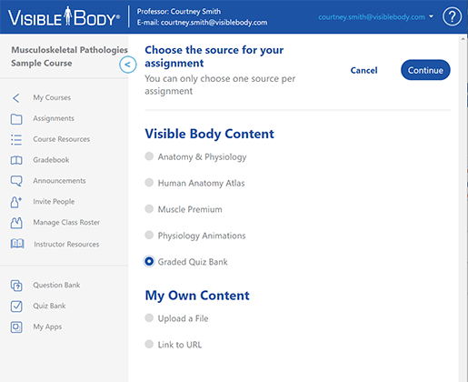Open Assignments in the sidebar
The height and width of the screenshot is (382, 468).
click(x=54, y=118)
